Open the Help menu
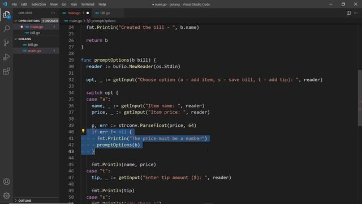The height and width of the screenshot is (204, 362). coord(102,4)
